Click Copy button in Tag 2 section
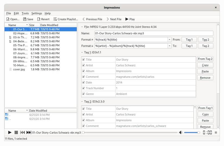This screenshot has width=224, height=146. click(206, 114)
